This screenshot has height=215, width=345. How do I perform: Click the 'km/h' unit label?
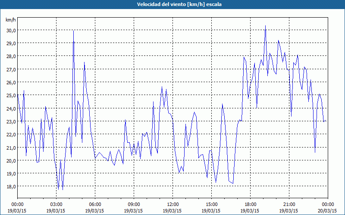(10, 20)
